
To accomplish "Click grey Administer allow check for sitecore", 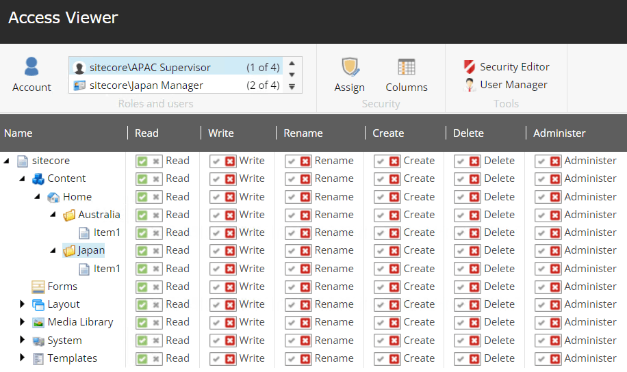I will pos(542,161).
